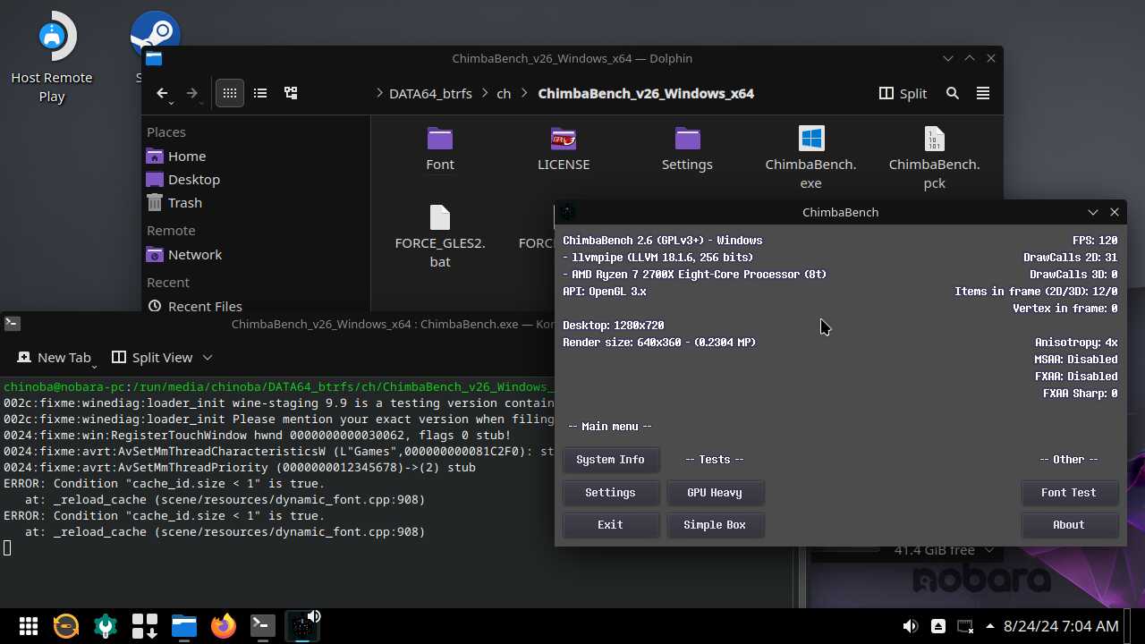Screen dimensions: 1145x644
Task: Switch to Dolphin from the taskbar
Action: [x=184, y=626]
